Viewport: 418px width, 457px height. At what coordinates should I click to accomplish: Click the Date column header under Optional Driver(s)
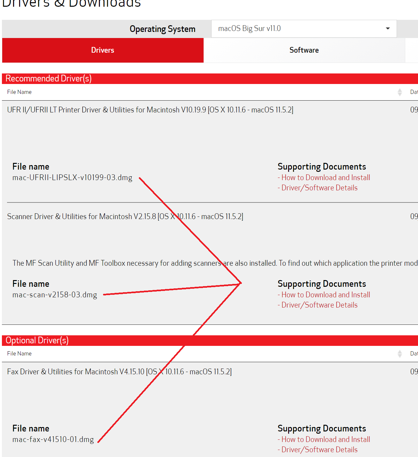coord(414,354)
